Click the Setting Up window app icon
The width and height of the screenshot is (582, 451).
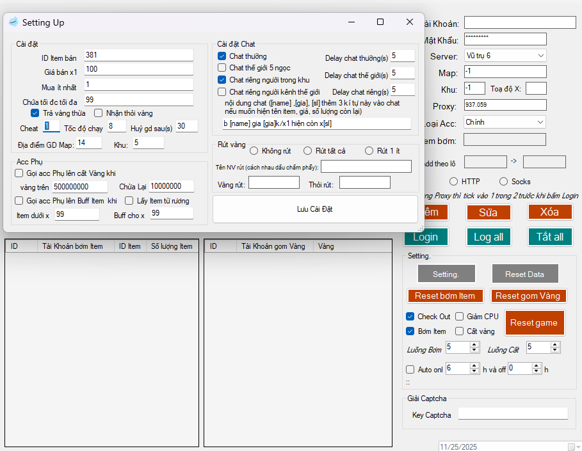(x=13, y=22)
